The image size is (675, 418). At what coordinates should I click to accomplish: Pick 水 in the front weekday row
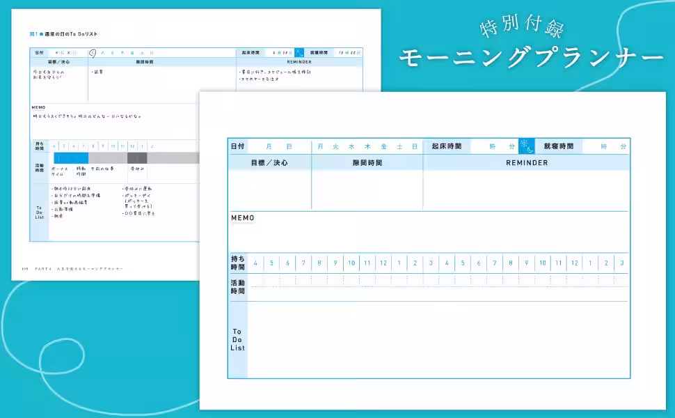351,146
